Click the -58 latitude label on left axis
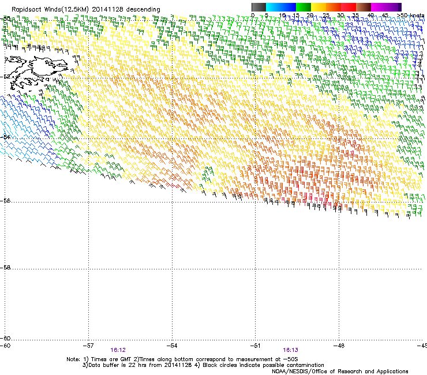This screenshot has width=427, height=375. [5, 268]
